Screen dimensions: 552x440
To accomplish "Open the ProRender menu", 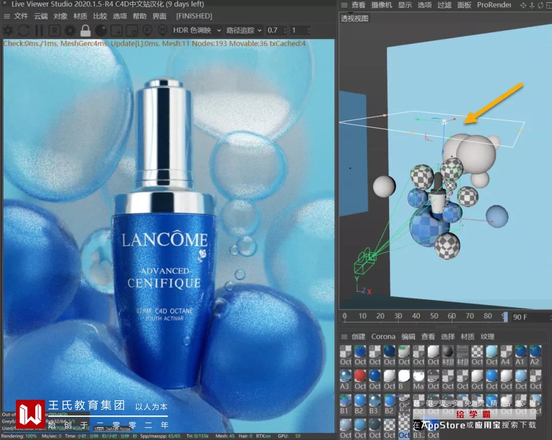I will pyautogui.click(x=494, y=5).
